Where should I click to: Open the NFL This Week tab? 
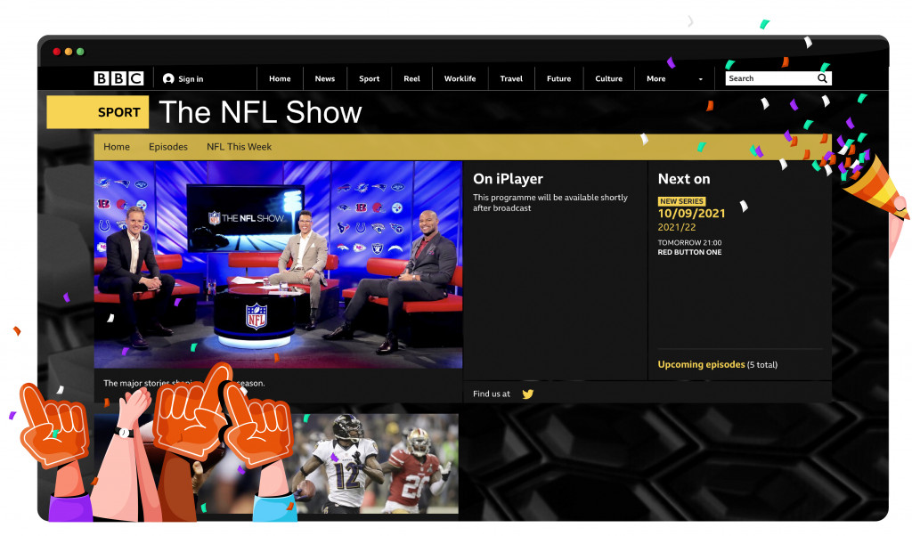point(239,147)
